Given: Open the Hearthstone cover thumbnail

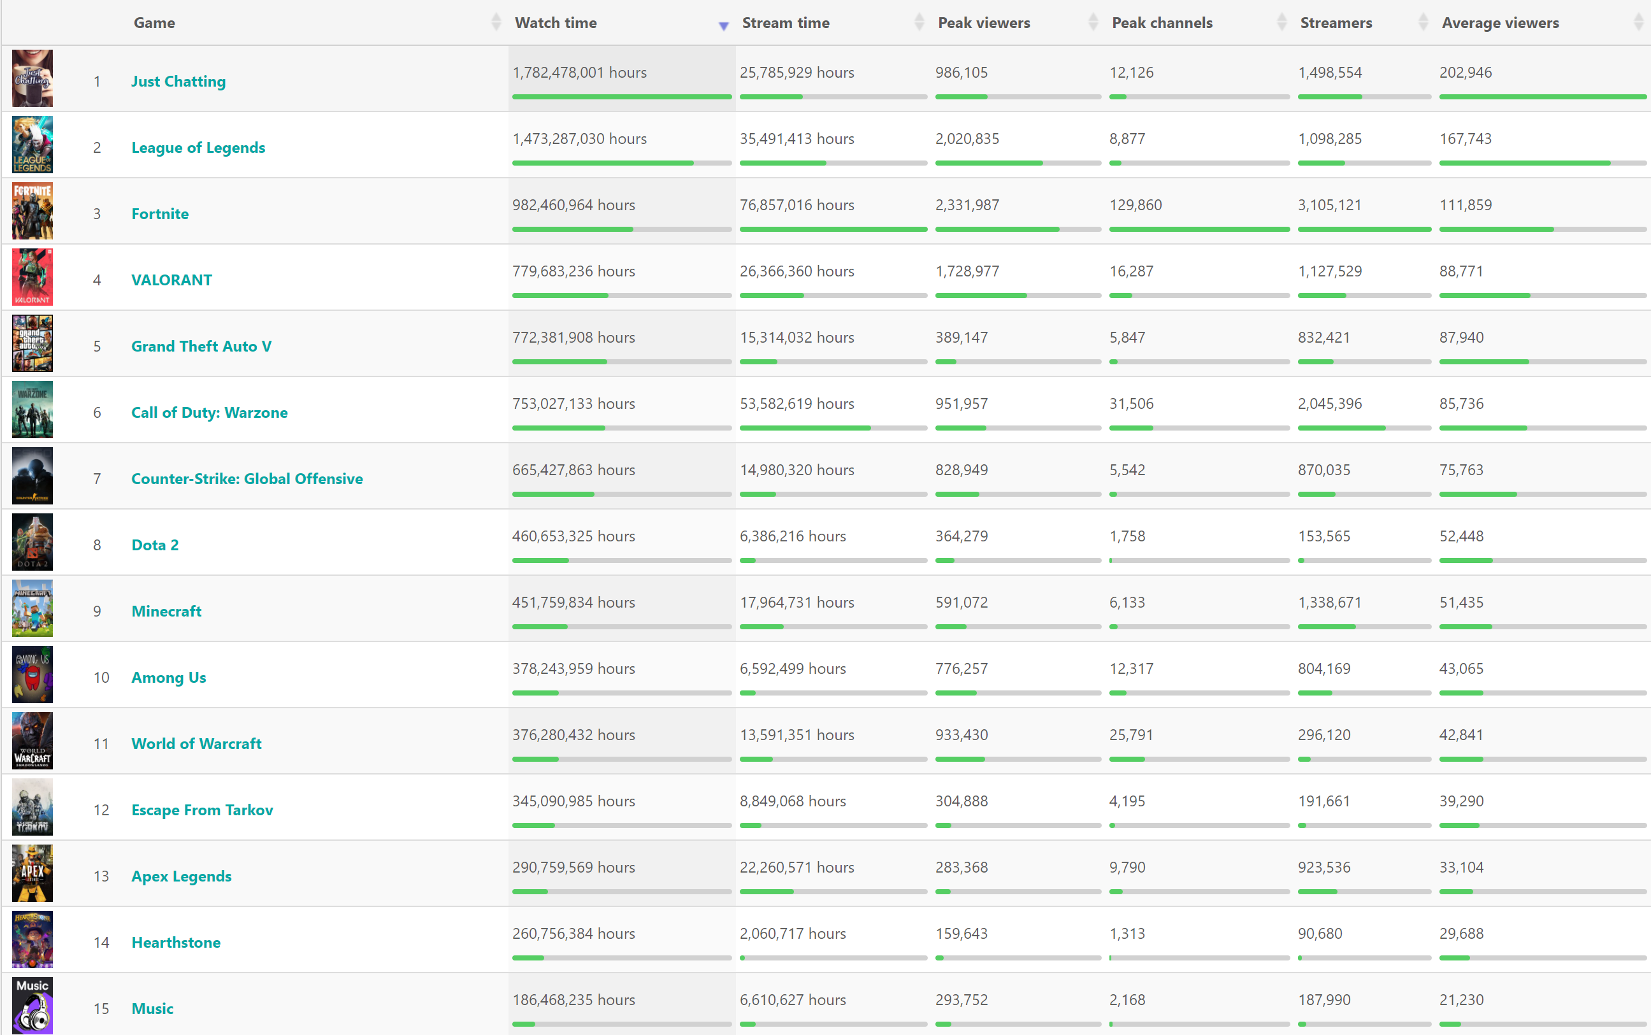Looking at the screenshot, I should (32, 940).
